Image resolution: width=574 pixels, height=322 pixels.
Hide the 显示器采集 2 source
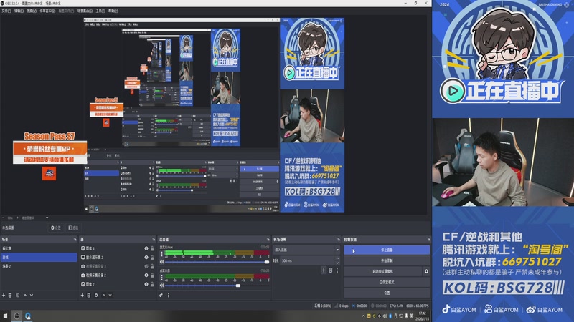pos(146,258)
